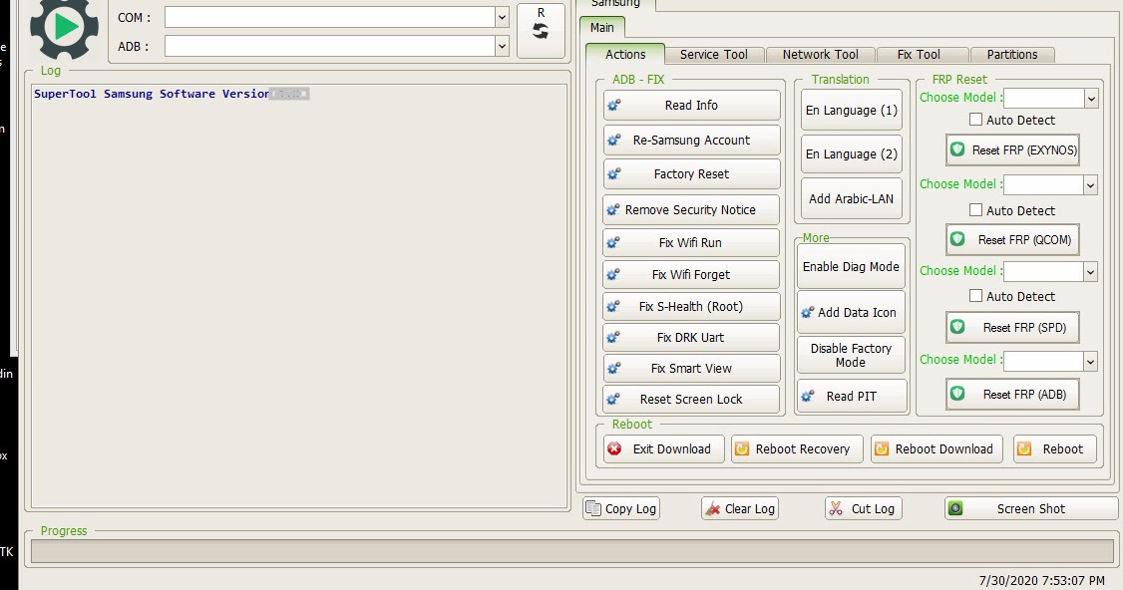Click En Language (1) button

pos(851,111)
